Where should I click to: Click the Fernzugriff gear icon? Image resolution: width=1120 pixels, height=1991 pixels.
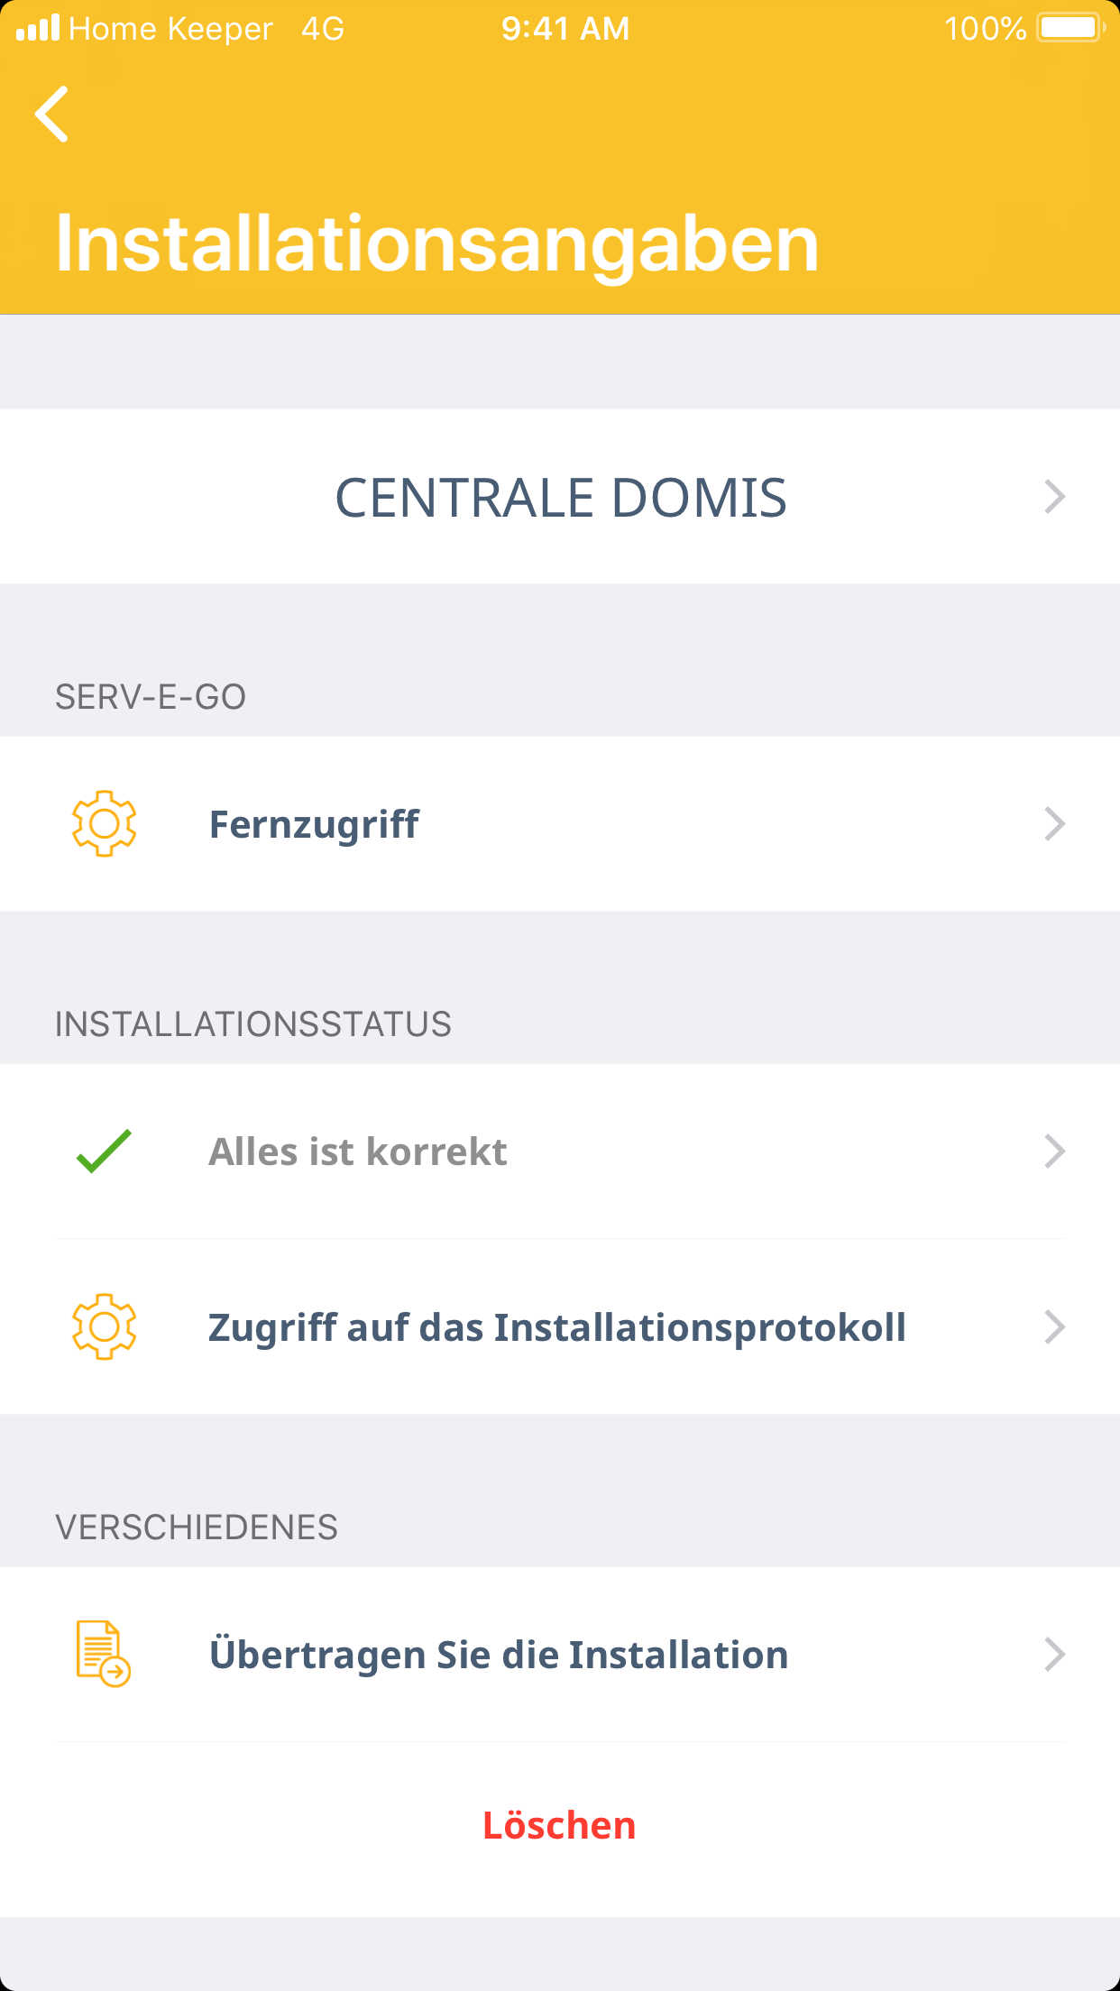point(104,823)
